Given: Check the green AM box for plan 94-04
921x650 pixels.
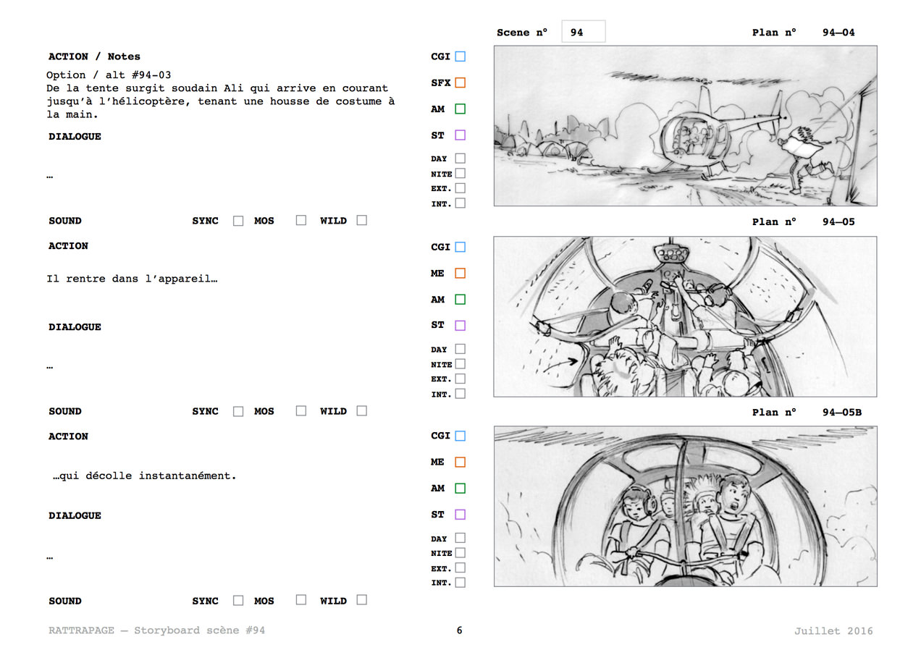Looking at the screenshot, I should coord(460,109).
